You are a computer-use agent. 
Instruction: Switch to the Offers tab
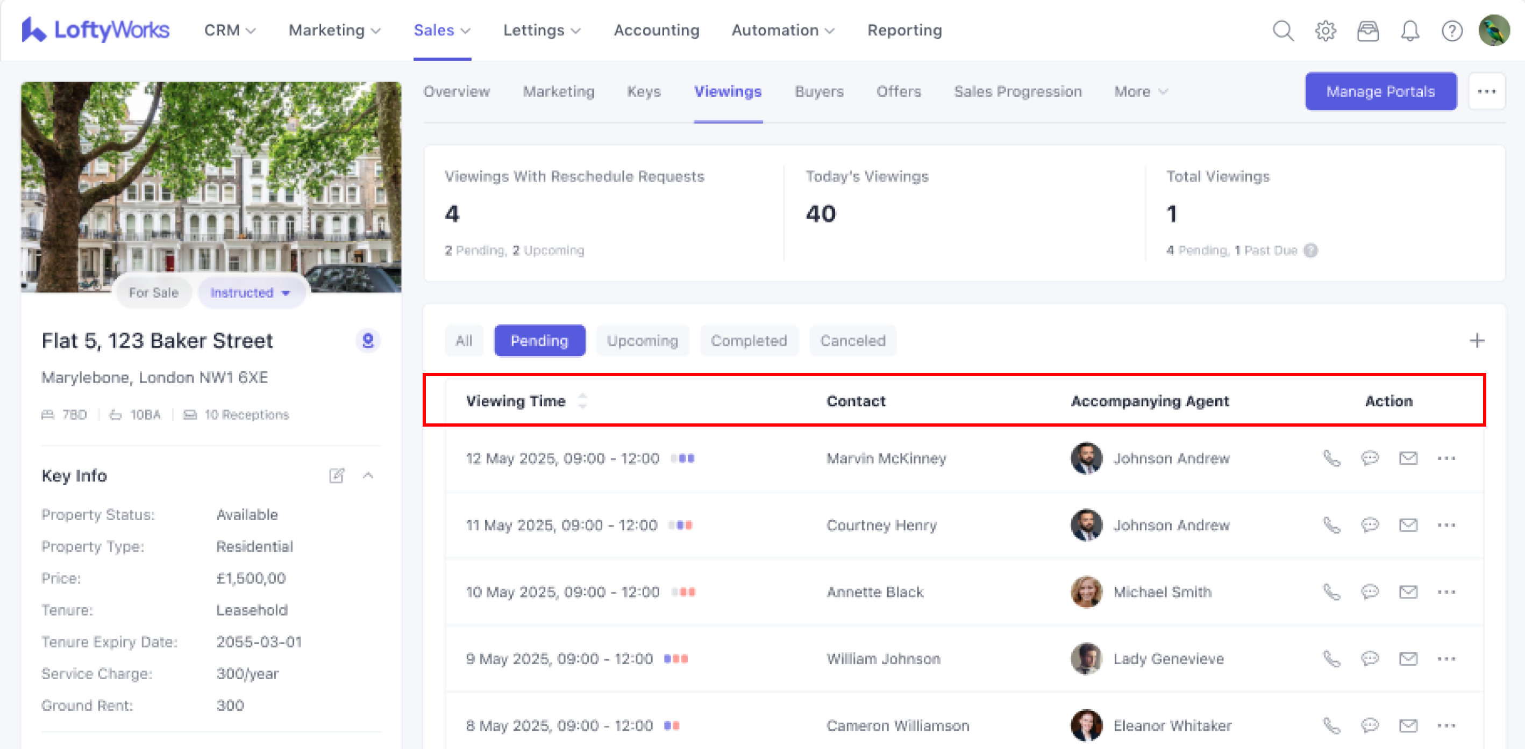click(898, 92)
